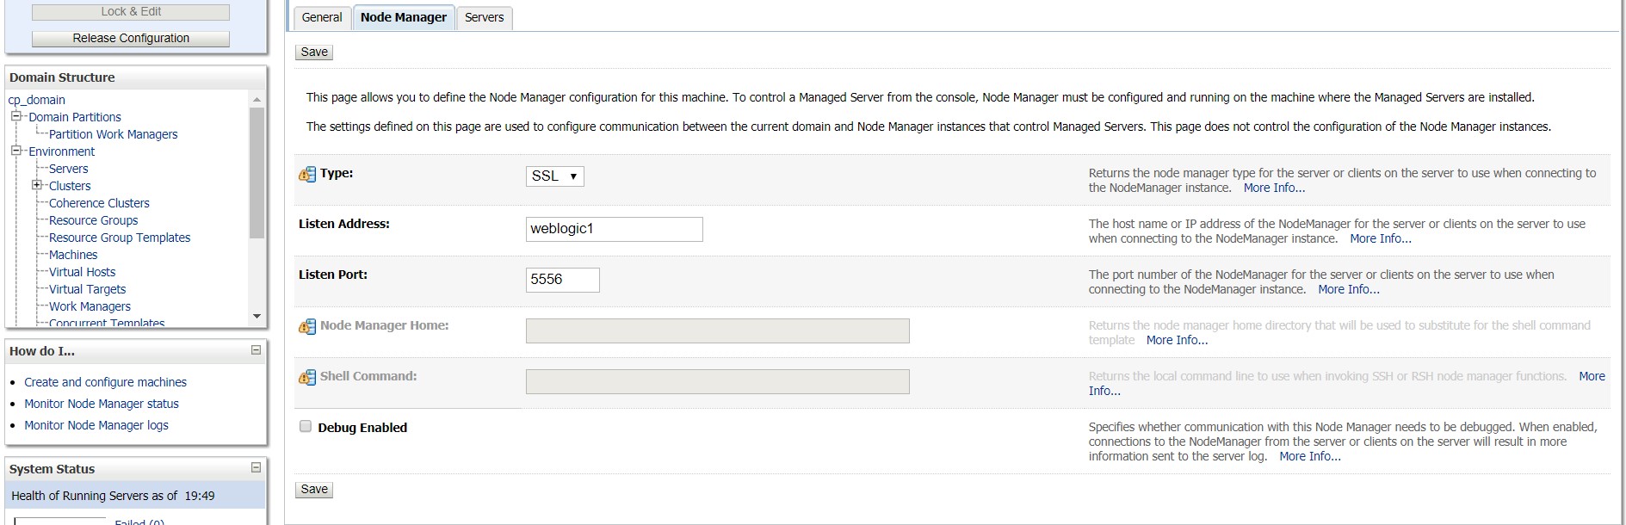Click the Shell Command field
Image resolution: width=1626 pixels, height=525 pixels.
pyautogui.click(x=718, y=381)
